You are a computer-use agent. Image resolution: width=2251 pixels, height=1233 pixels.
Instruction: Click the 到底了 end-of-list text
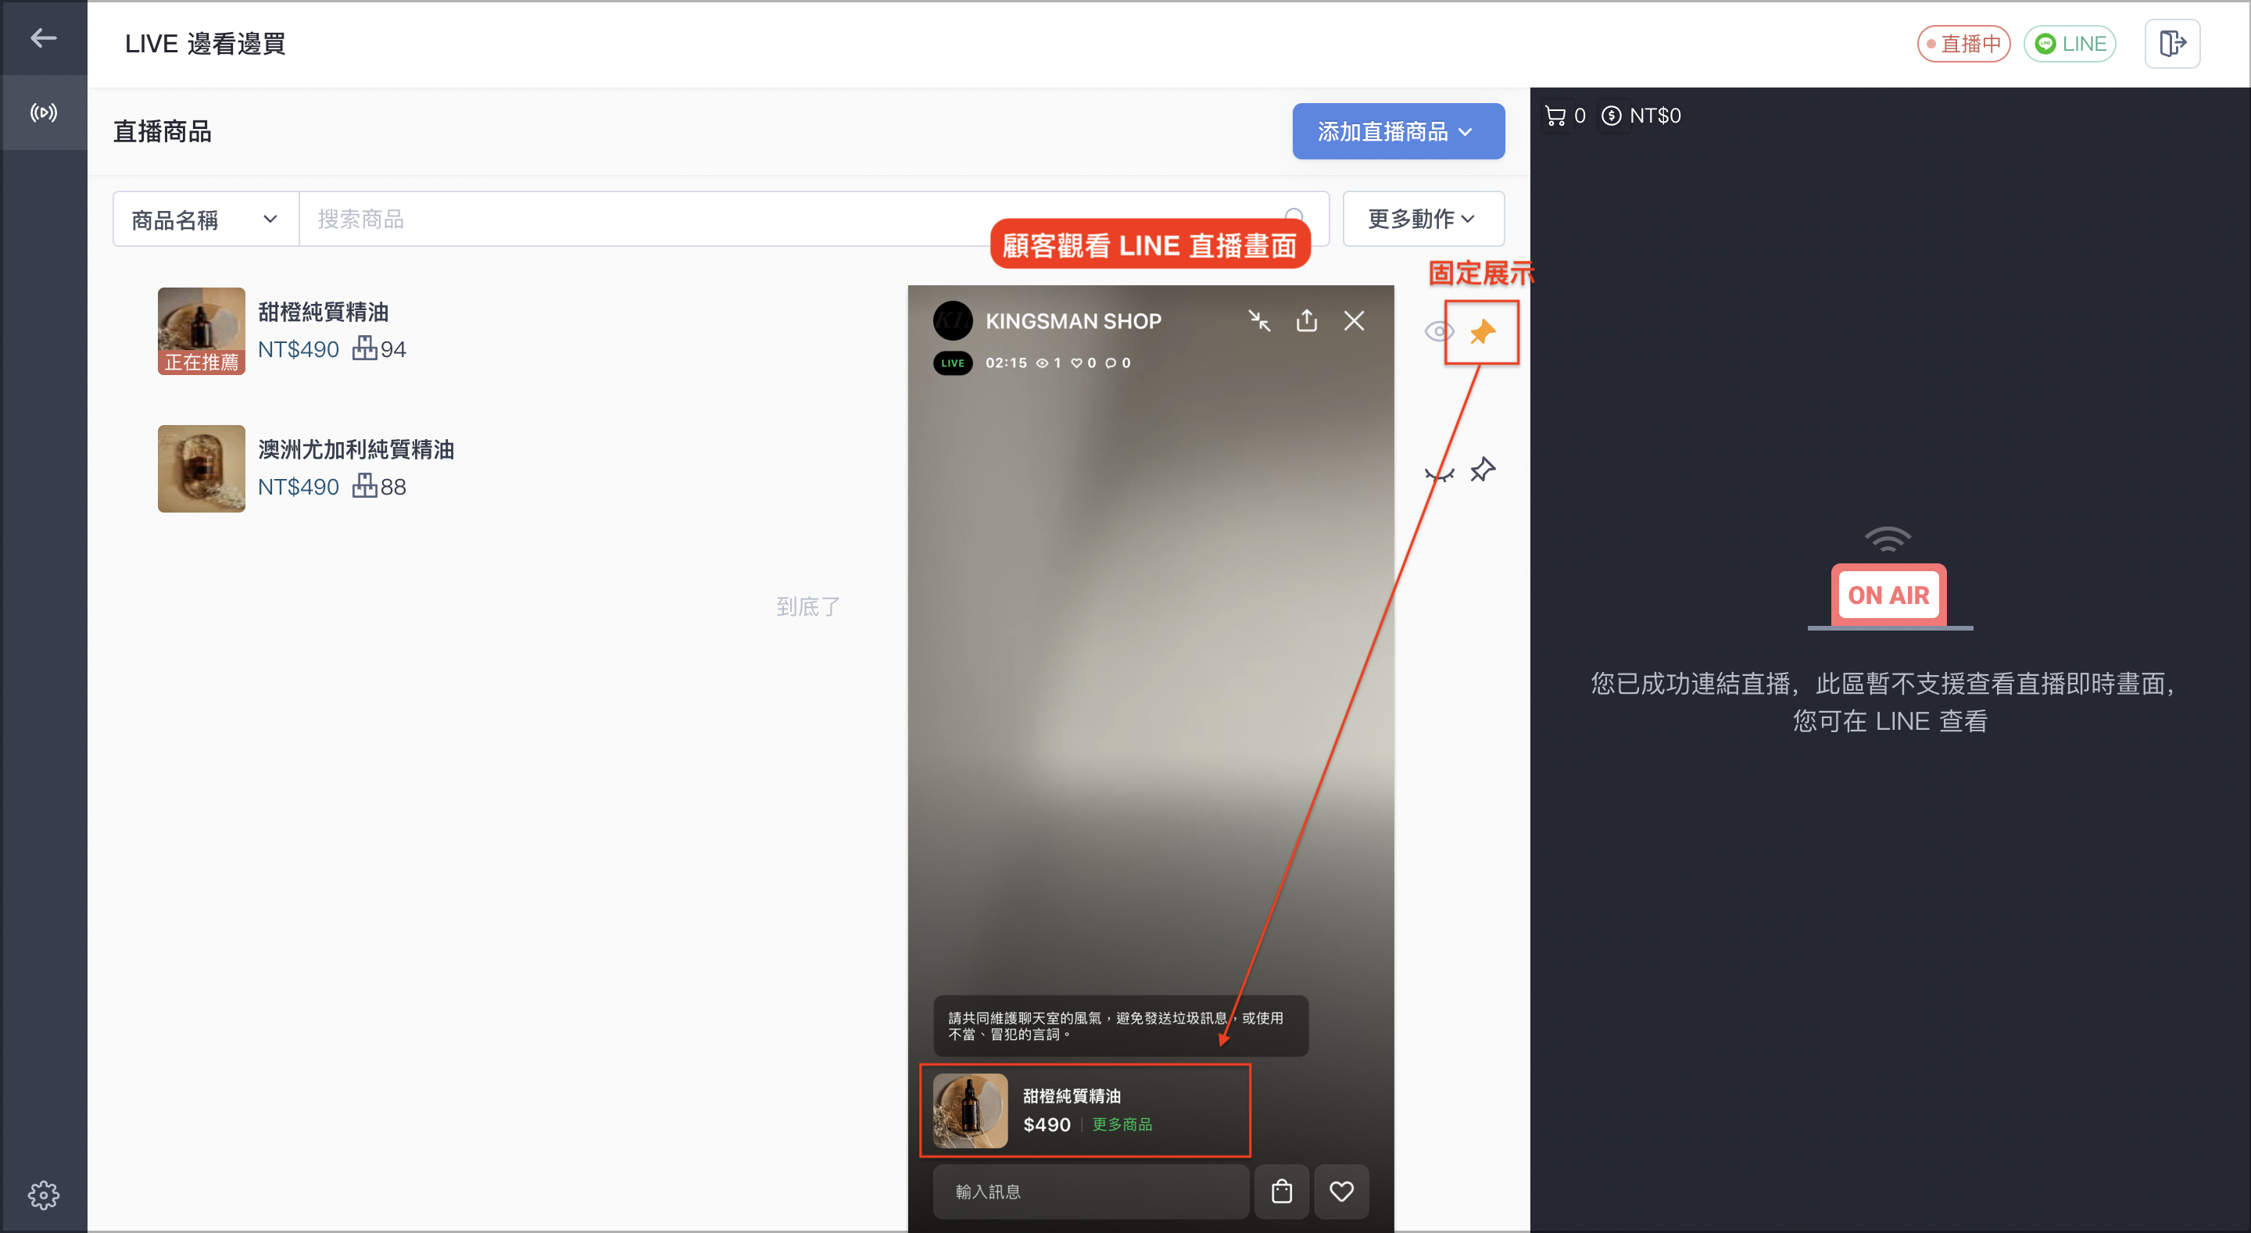click(x=807, y=606)
